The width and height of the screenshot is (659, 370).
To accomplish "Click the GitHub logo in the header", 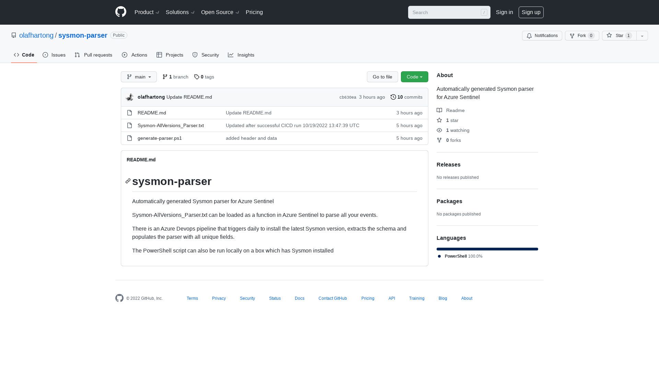I will click(x=120, y=12).
